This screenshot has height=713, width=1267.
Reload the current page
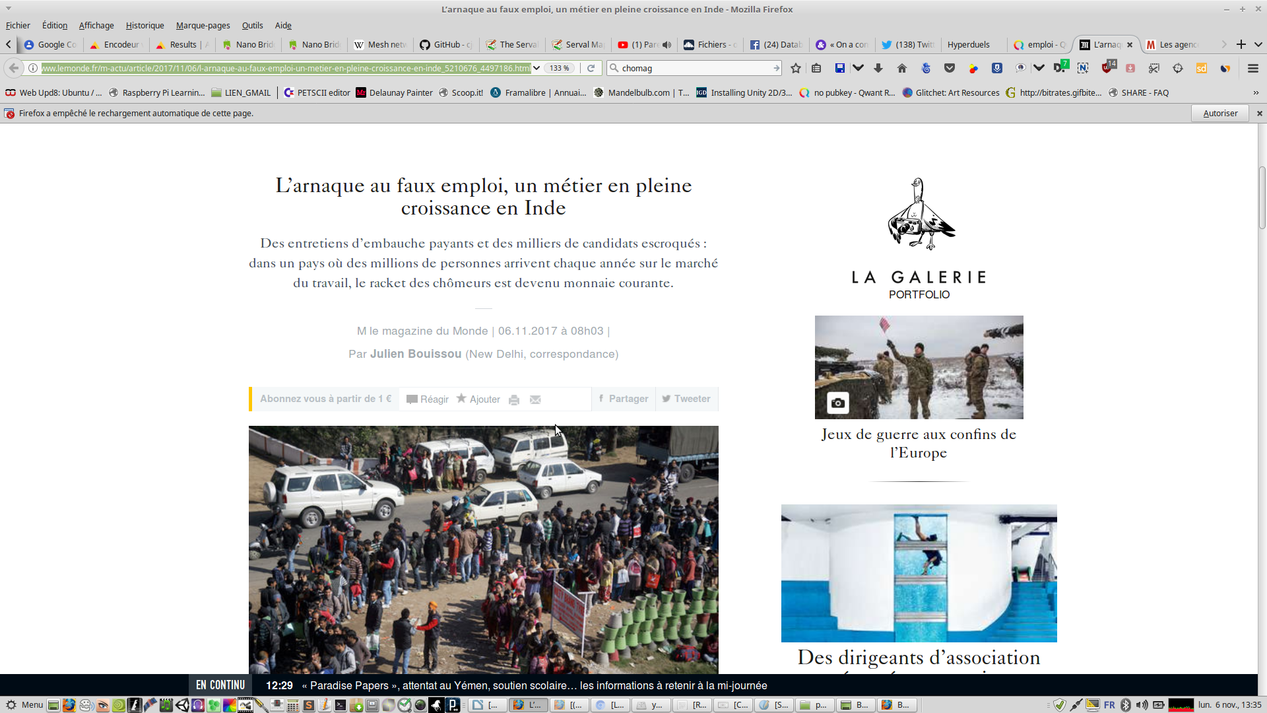pos(591,68)
